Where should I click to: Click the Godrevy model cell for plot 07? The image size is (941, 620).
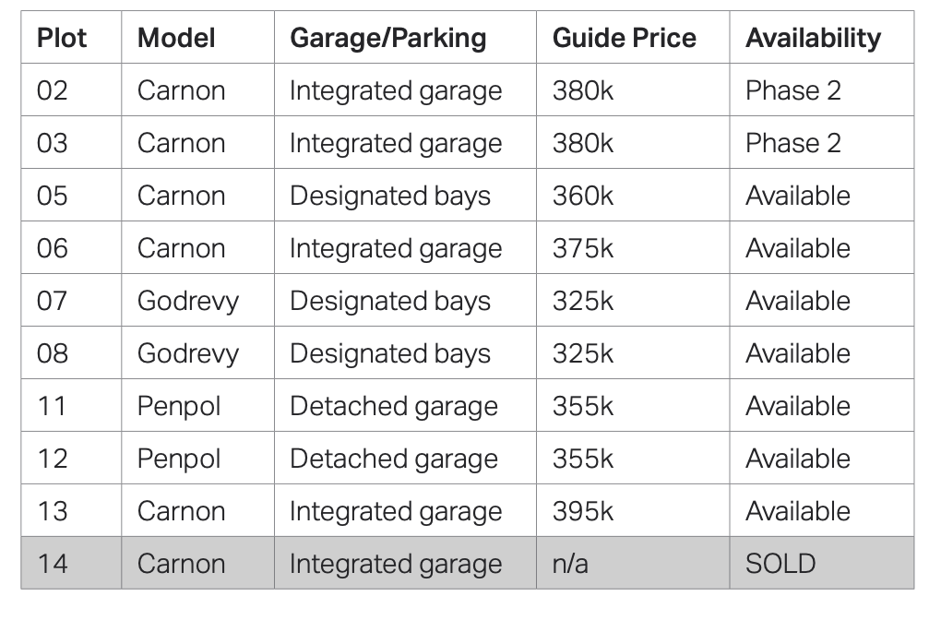point(187,301)
